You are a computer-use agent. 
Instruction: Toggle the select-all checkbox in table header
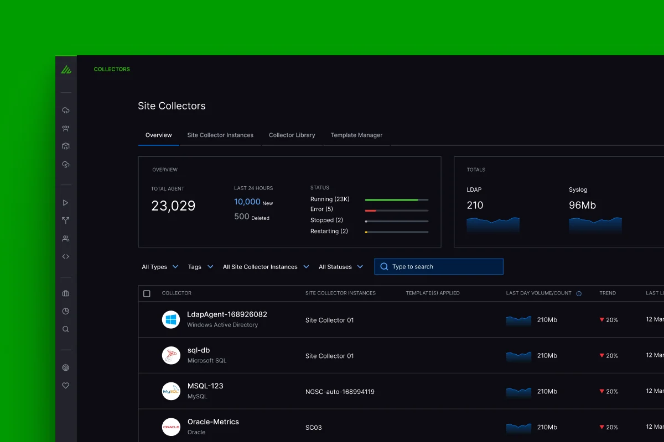[147, 293]
